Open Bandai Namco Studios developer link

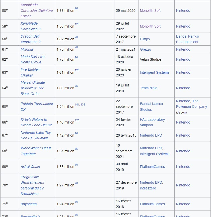pyautogui.click(x=151, y=106)
